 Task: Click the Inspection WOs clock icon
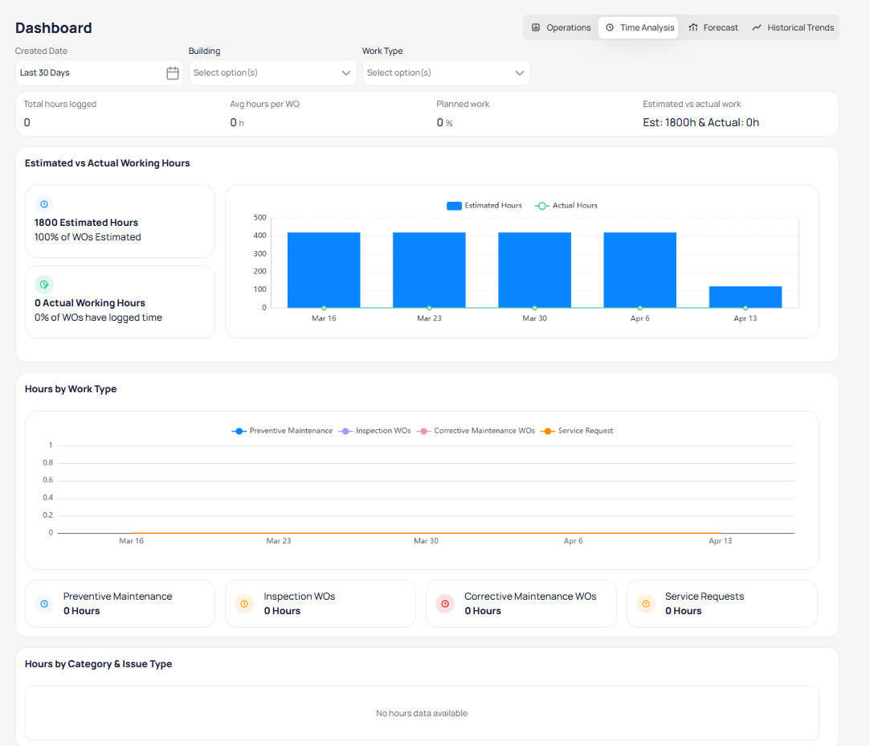click(244, 604)
